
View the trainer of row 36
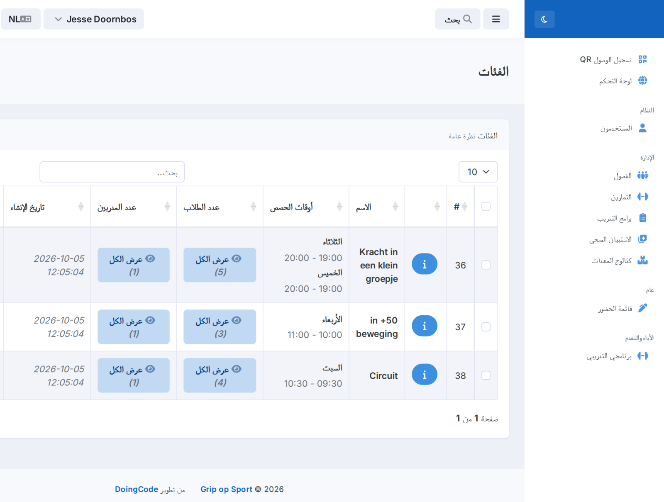pyautogui.click(x=134, y=265)
